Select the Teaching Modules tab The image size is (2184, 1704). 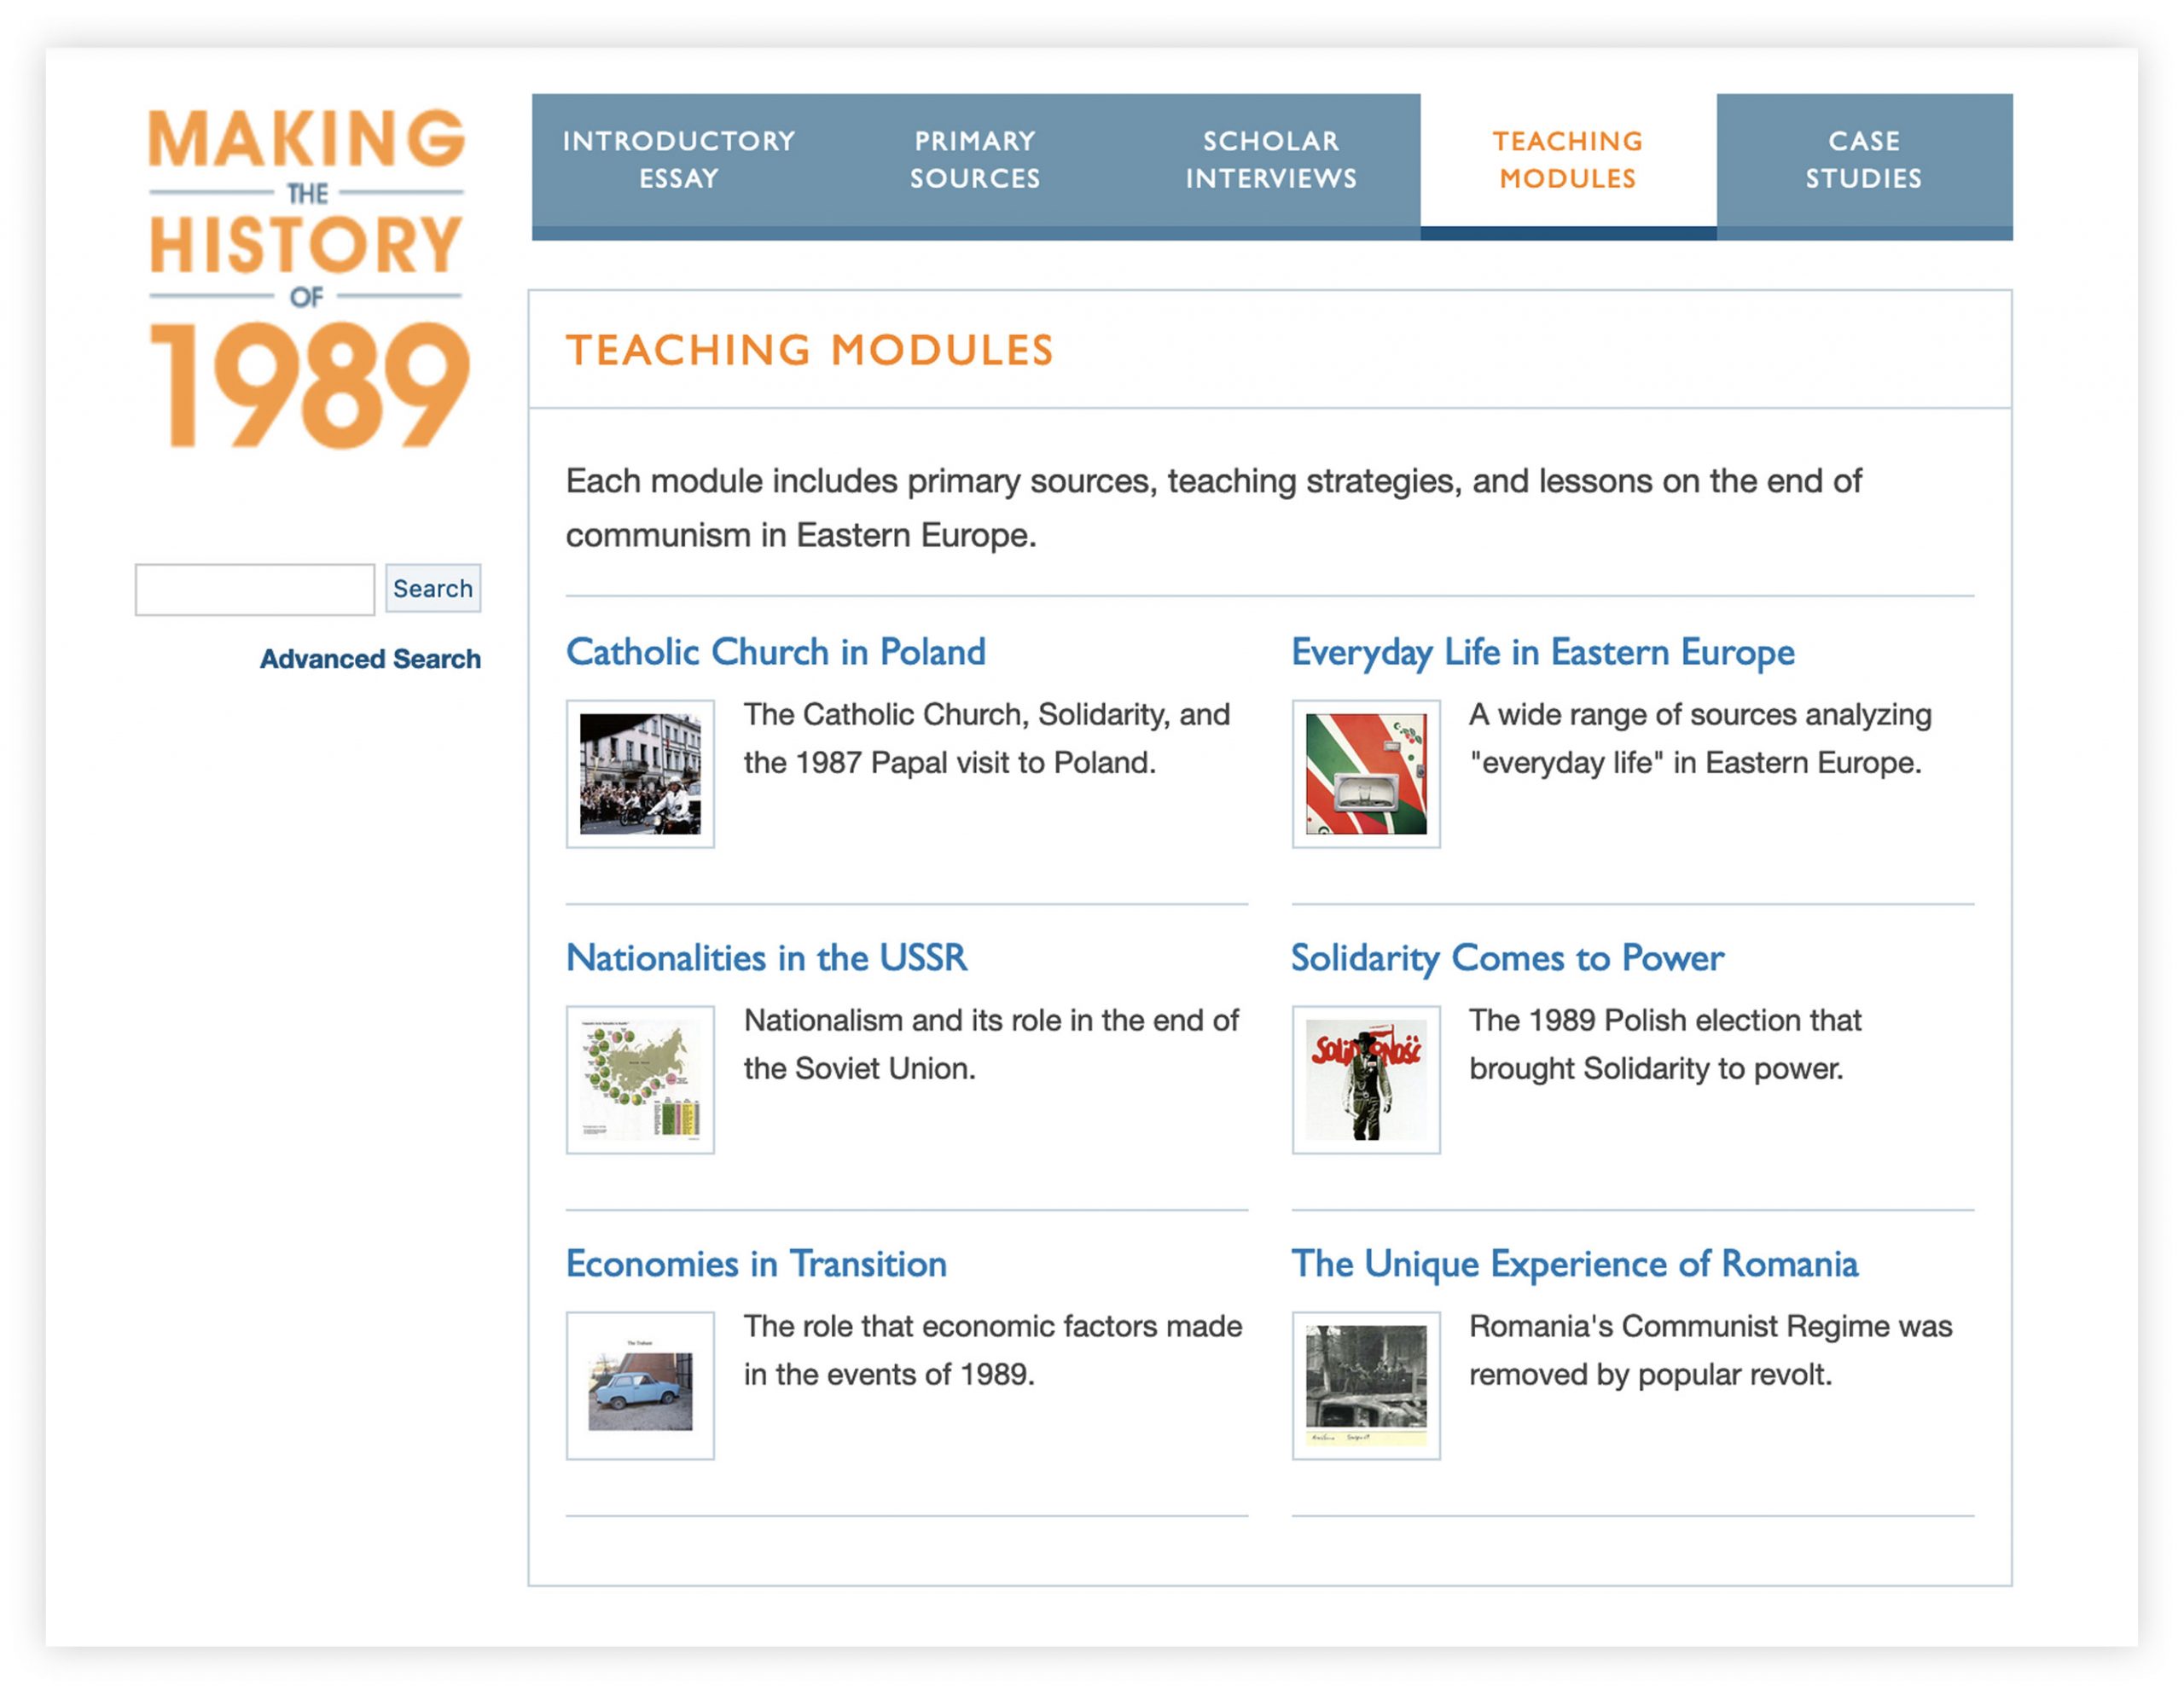tap(1568, 160)
